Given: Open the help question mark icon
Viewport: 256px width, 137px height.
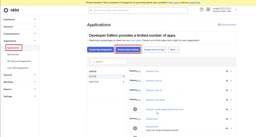Looking at the screenshot, I should [x=201, y=9].
